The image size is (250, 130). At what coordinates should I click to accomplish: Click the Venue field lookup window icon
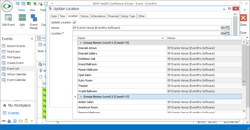(228, 28)
